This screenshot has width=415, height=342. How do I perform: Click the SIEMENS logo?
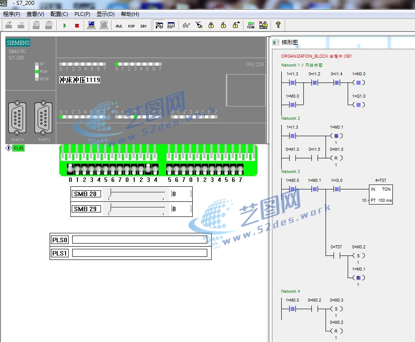[x=18, y=43]
